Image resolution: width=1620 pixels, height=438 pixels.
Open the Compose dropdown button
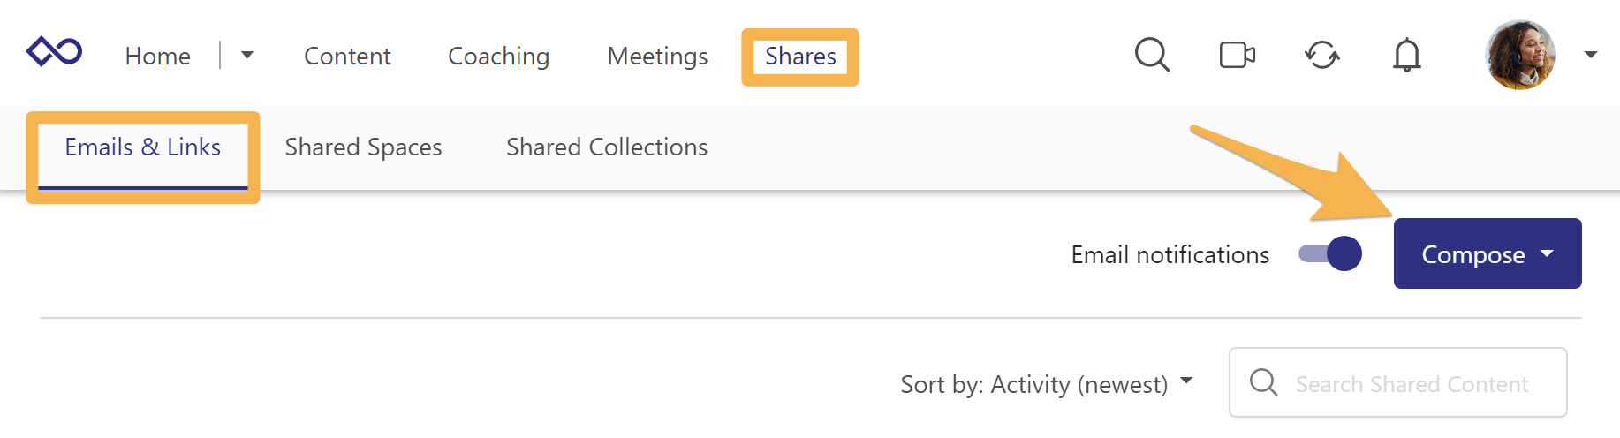click(x=1488, y=254)
